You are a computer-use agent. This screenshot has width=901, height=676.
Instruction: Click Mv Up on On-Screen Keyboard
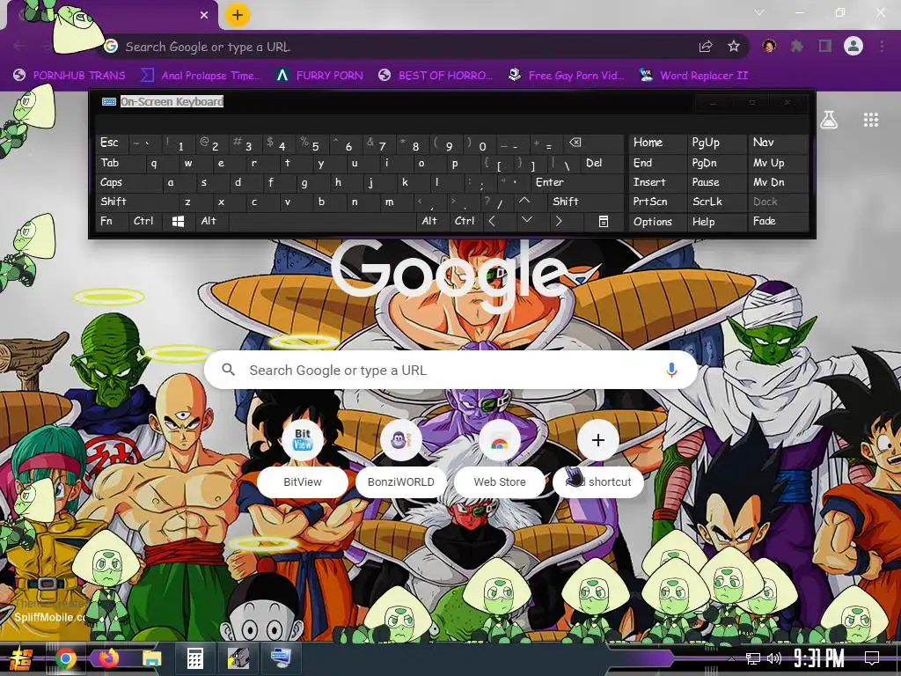(778, 163)
